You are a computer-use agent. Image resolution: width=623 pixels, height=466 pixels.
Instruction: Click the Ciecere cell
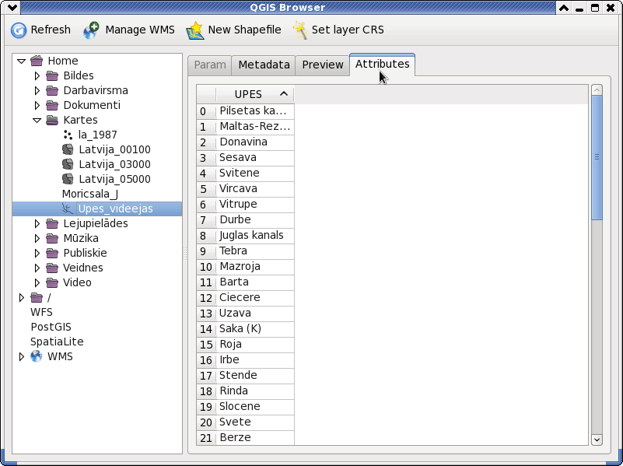255,297
